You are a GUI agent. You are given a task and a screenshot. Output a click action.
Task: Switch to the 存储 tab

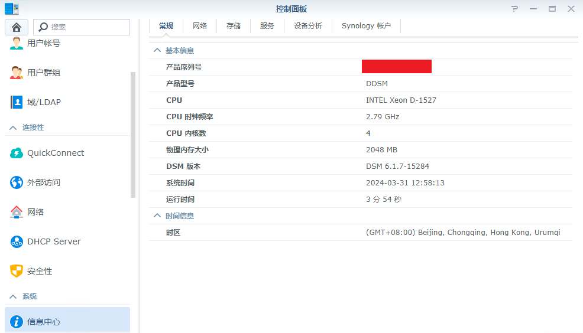pyautogui.click(x=234, y=26)
